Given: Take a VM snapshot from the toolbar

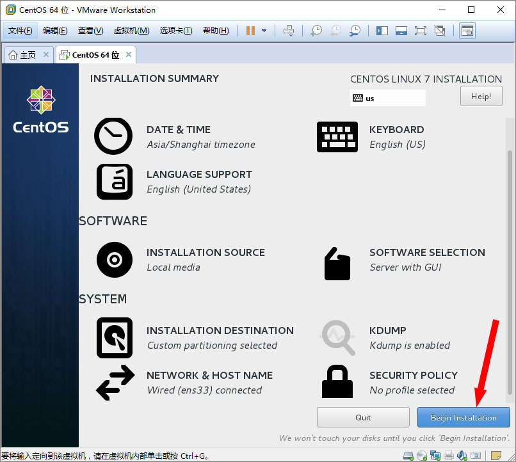Looking at the screenshot, I should pyautogui.click(x=316, y=31).
